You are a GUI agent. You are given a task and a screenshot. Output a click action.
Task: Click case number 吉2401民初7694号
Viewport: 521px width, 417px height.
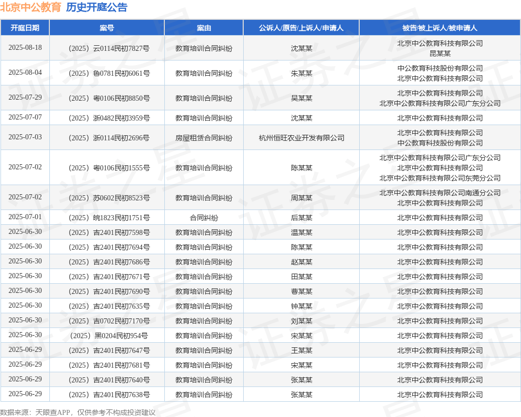click(109, 247)
